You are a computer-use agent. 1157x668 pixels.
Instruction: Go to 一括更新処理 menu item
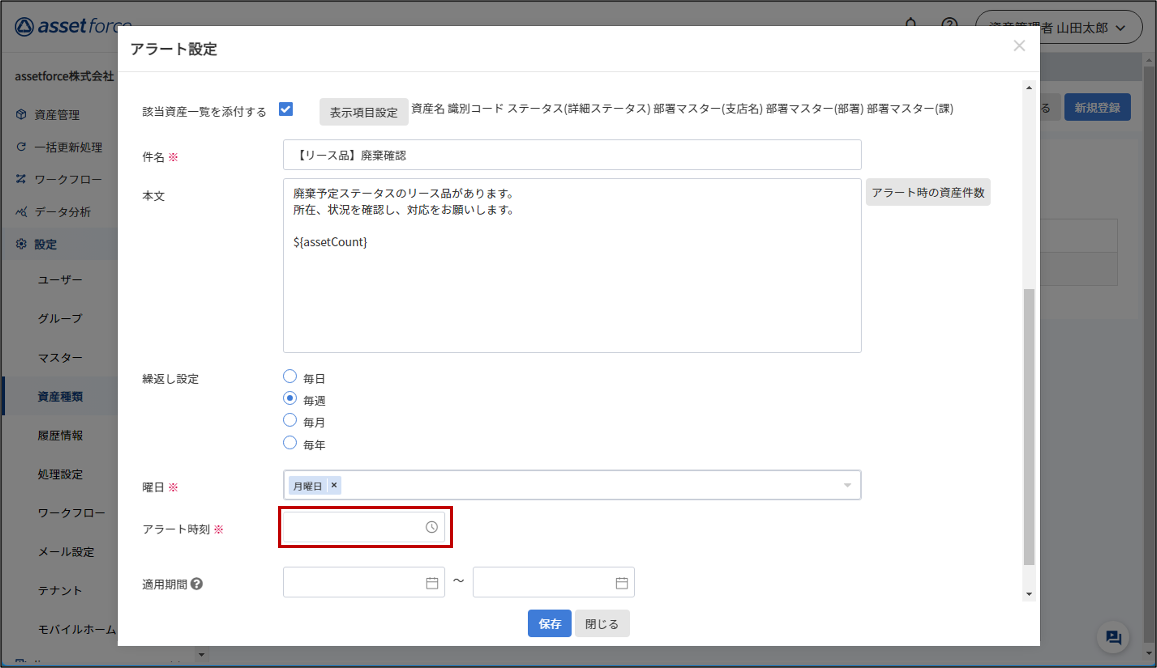[68, 147]
